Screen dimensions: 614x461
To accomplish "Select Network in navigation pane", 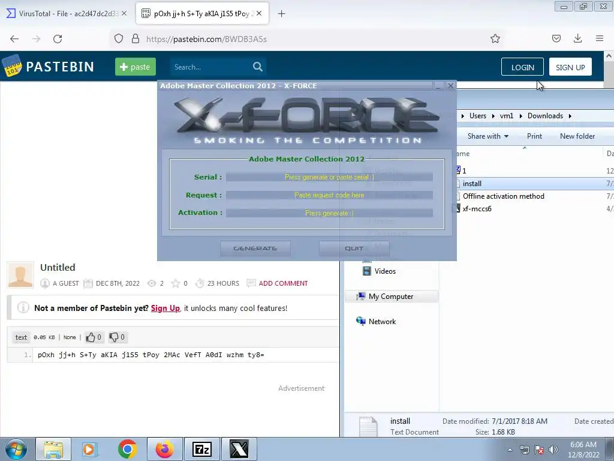I will (x=382, y=322).
